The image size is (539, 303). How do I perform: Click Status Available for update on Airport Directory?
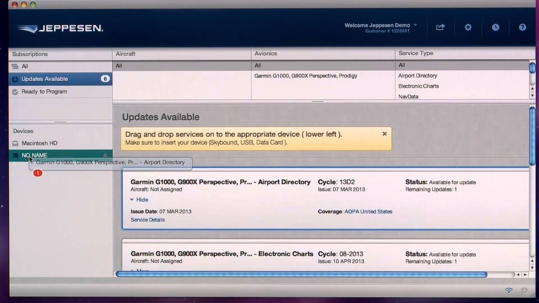click(x=440, y=182)
